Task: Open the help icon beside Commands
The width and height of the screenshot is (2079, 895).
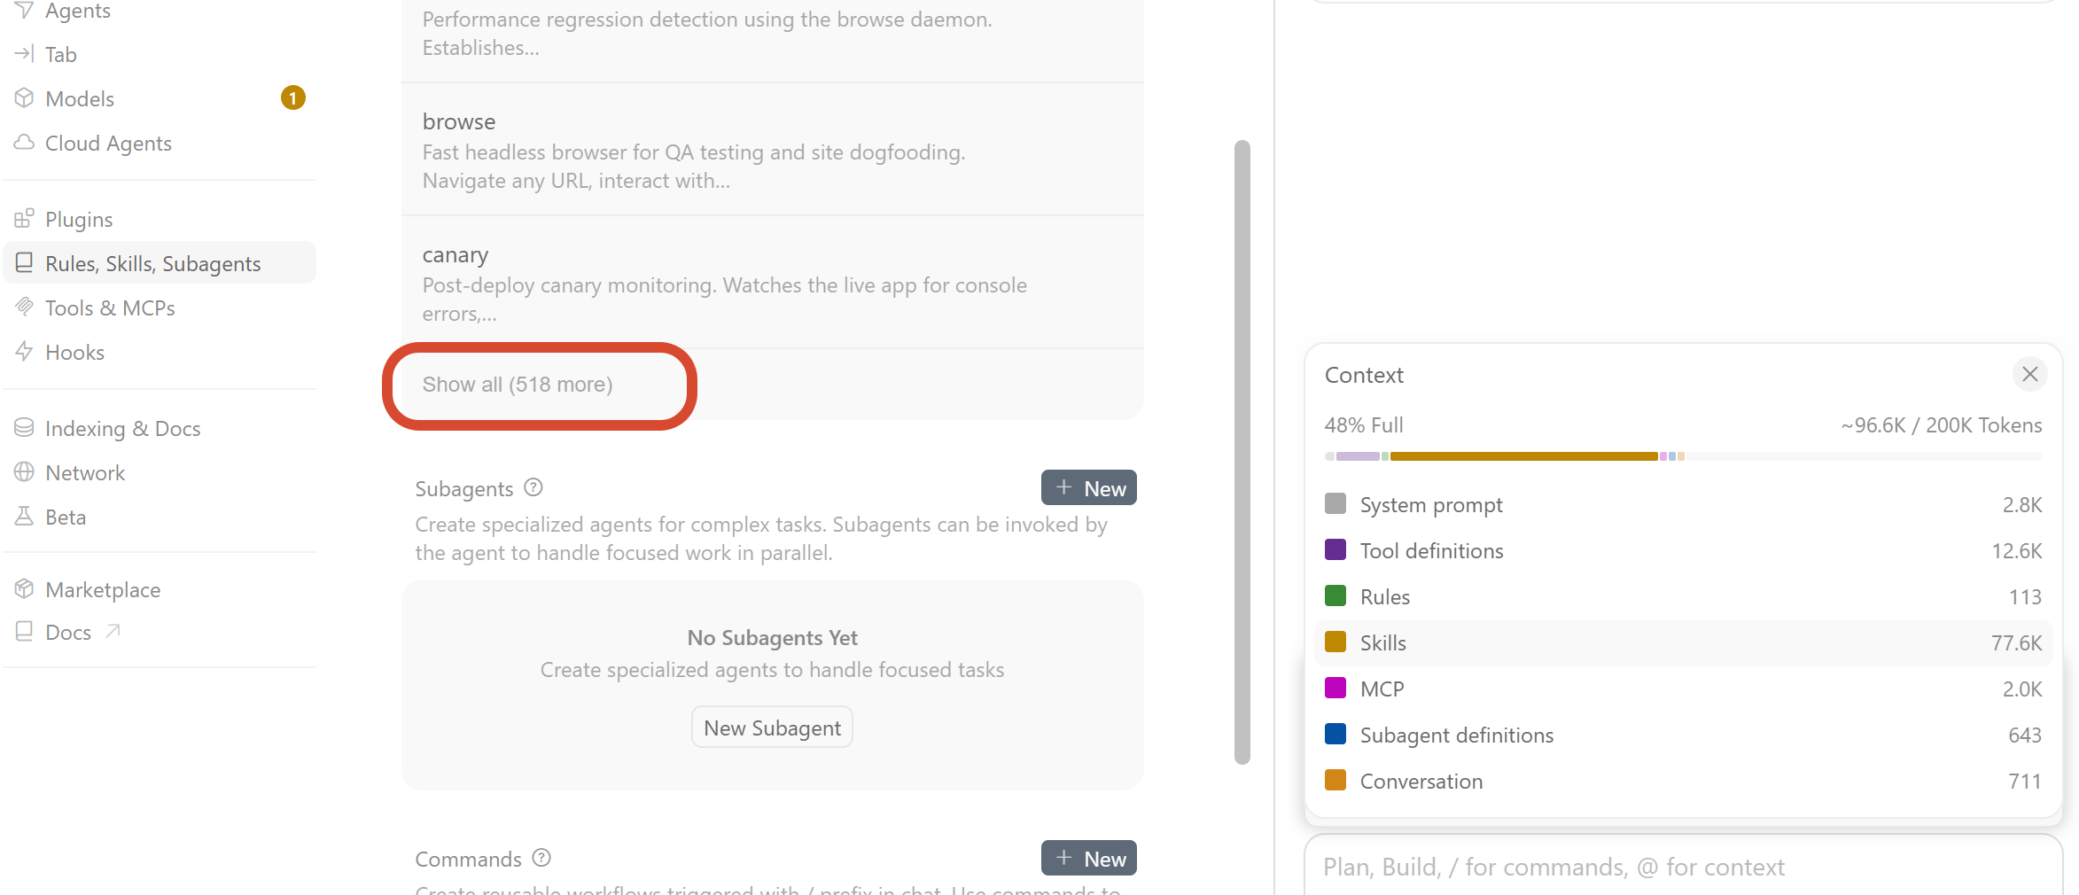Action: (x=541, y=858)
